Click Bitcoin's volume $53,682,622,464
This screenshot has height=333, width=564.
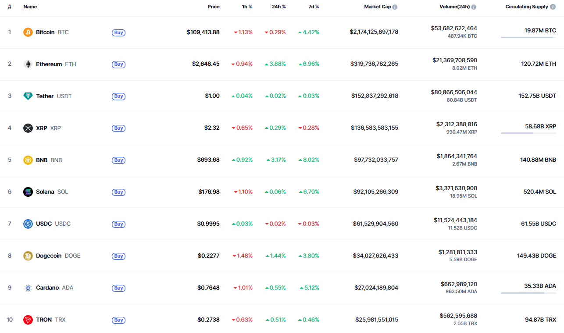click(454, 28)
